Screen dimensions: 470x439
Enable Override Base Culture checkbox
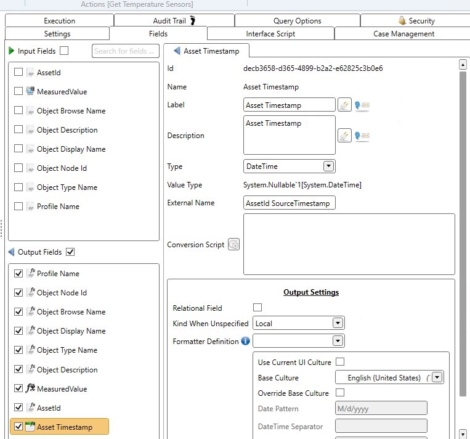[340, 393]
